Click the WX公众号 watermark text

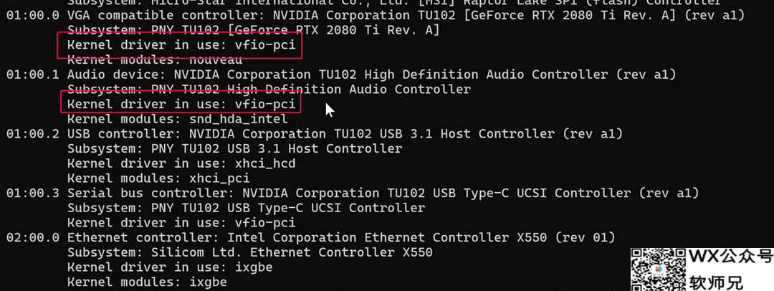(x=730, y=257)
